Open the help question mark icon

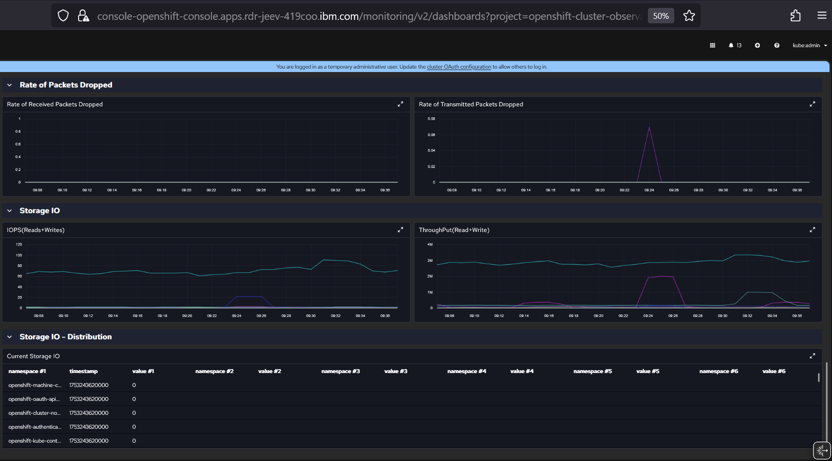click(x=776, y=45)
